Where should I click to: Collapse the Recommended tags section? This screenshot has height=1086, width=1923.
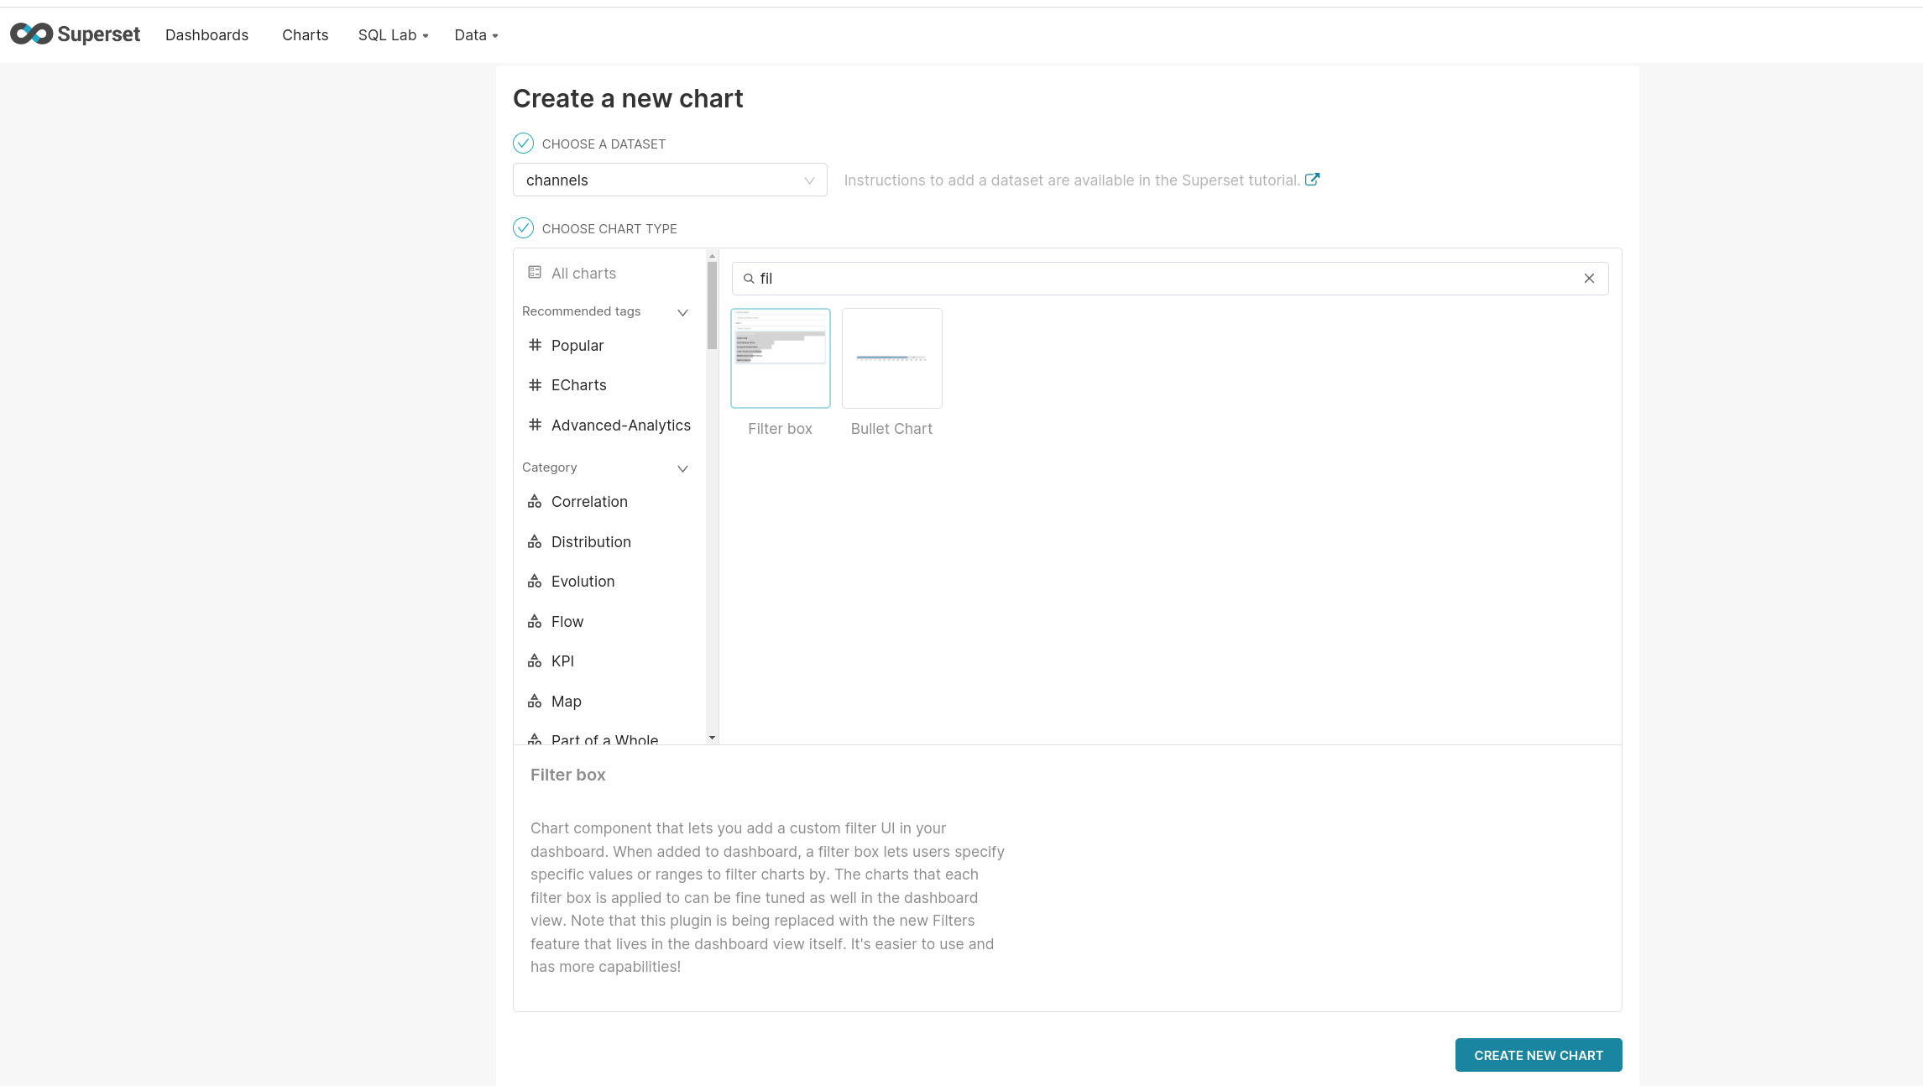coord(682,311)
